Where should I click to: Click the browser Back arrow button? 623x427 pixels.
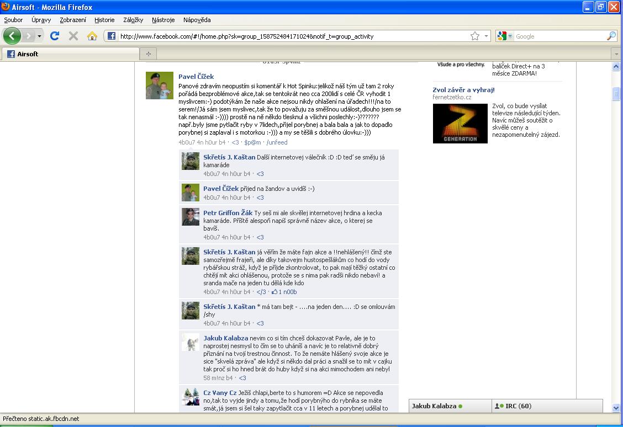click(x=12, y=36)
